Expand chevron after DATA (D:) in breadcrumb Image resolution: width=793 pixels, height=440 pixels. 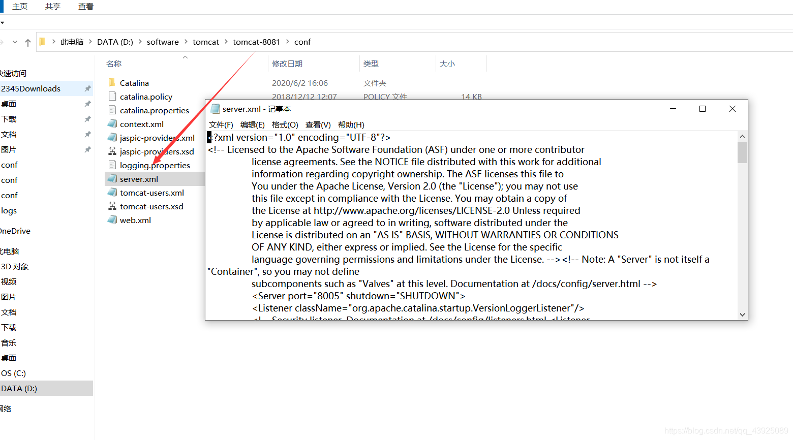pyautogui.click(x=140, y=42)
